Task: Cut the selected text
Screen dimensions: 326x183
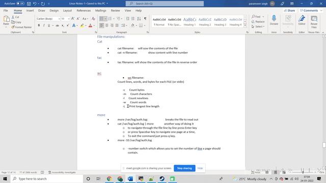Action: click(15, 17)
